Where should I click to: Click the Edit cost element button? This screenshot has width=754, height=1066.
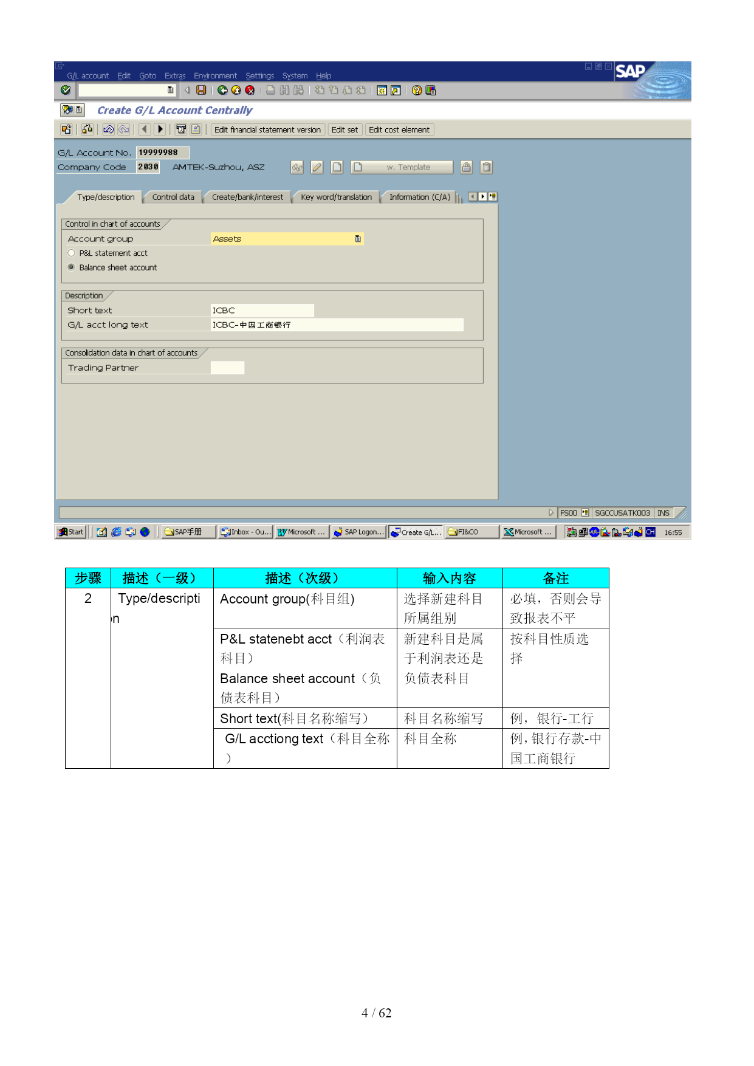399,129
